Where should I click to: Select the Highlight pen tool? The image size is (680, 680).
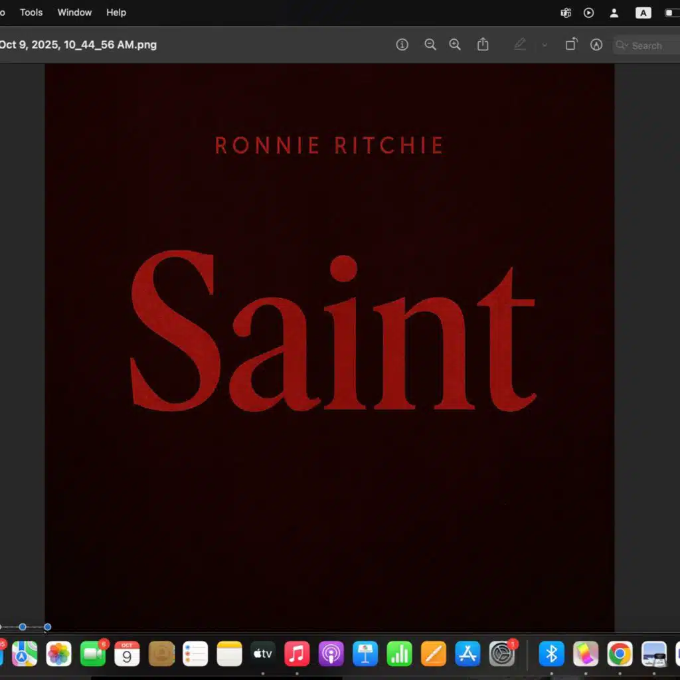click(520, 44)
